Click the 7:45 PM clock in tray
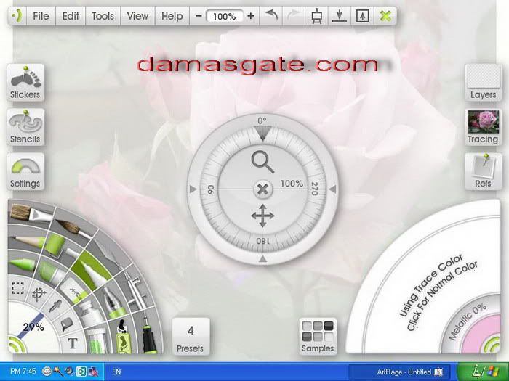 [23, 372]
